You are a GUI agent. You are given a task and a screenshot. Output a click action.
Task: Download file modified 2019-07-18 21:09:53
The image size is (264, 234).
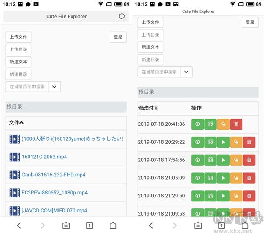click(198, 213)
